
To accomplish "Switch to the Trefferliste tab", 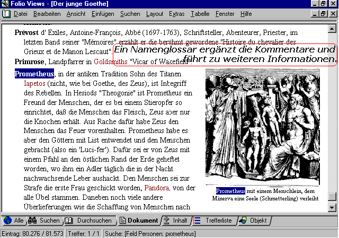I will point(214,221).
